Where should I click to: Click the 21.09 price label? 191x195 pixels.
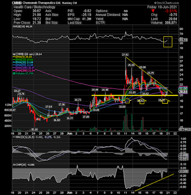click(x=132, y=93)
